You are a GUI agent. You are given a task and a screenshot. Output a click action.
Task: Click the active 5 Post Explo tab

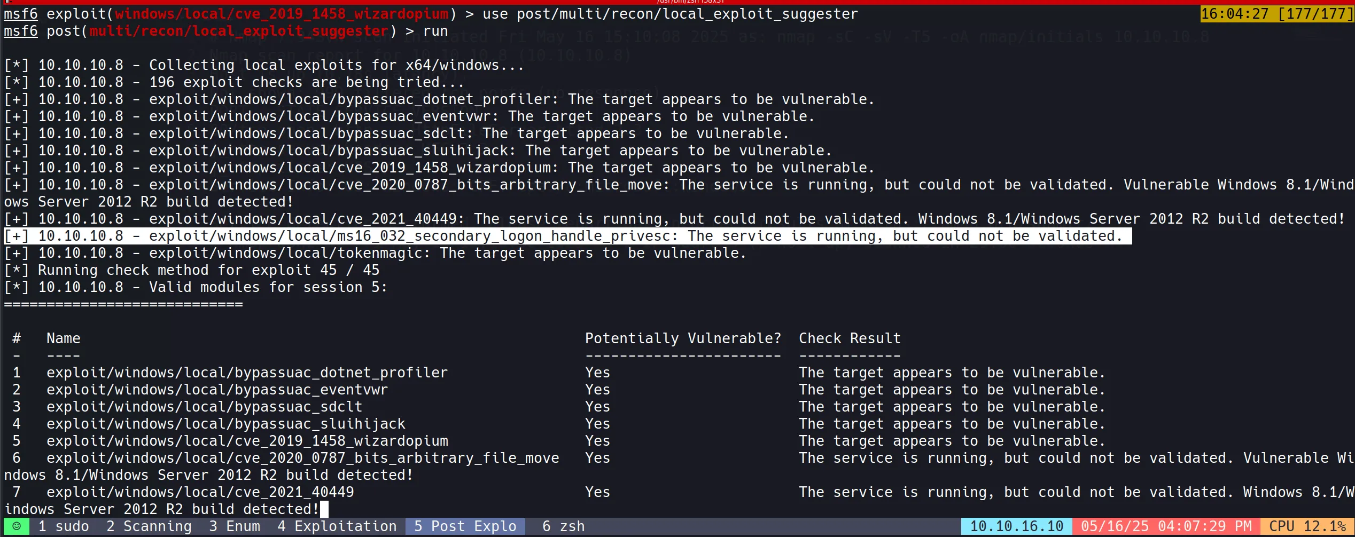[x=465, y=526]
